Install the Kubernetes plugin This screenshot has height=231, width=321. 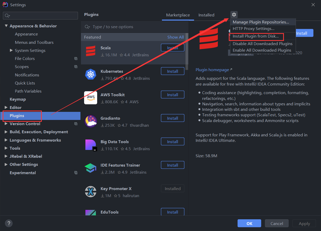pos(173,71)
